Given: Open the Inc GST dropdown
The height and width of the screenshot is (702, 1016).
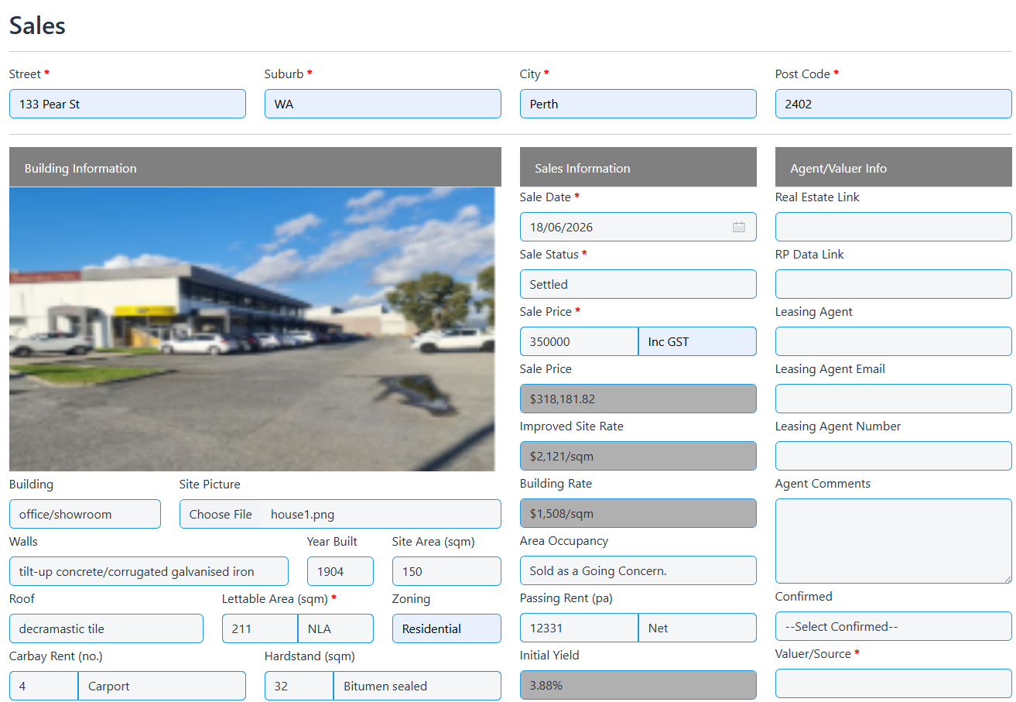Looking at the screenshot, I should coord(697,341).
